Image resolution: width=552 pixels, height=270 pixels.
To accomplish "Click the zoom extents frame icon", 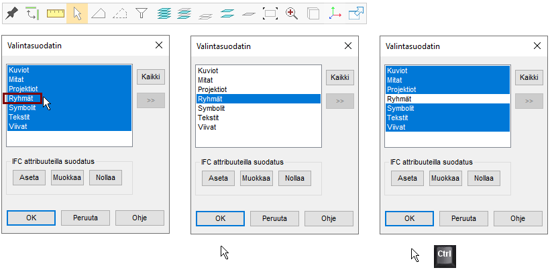I will (270, 13).
